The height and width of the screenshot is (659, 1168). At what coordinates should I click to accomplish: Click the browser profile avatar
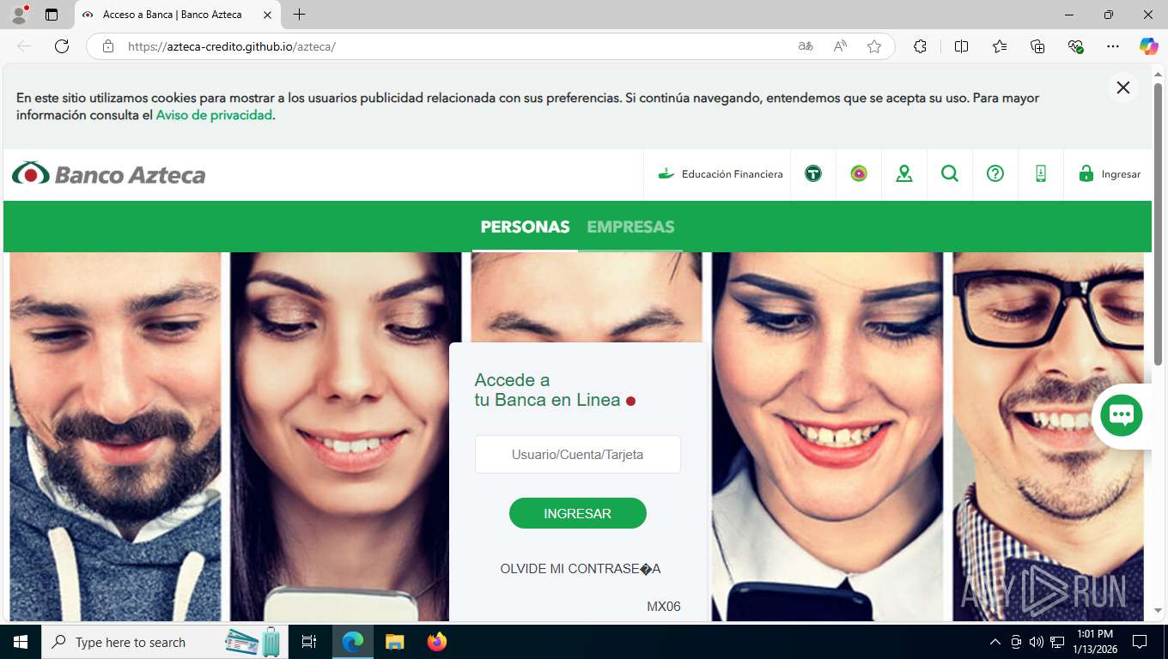[x=19, y=15]
